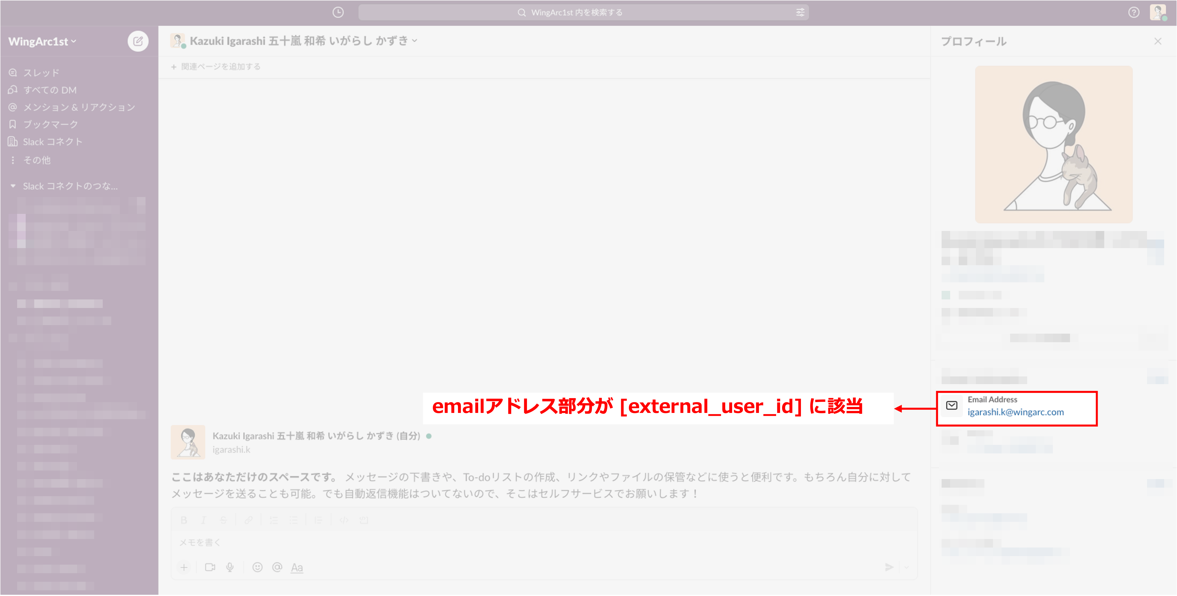
Task: Search within WingArc1st
Action: (584, 12)
